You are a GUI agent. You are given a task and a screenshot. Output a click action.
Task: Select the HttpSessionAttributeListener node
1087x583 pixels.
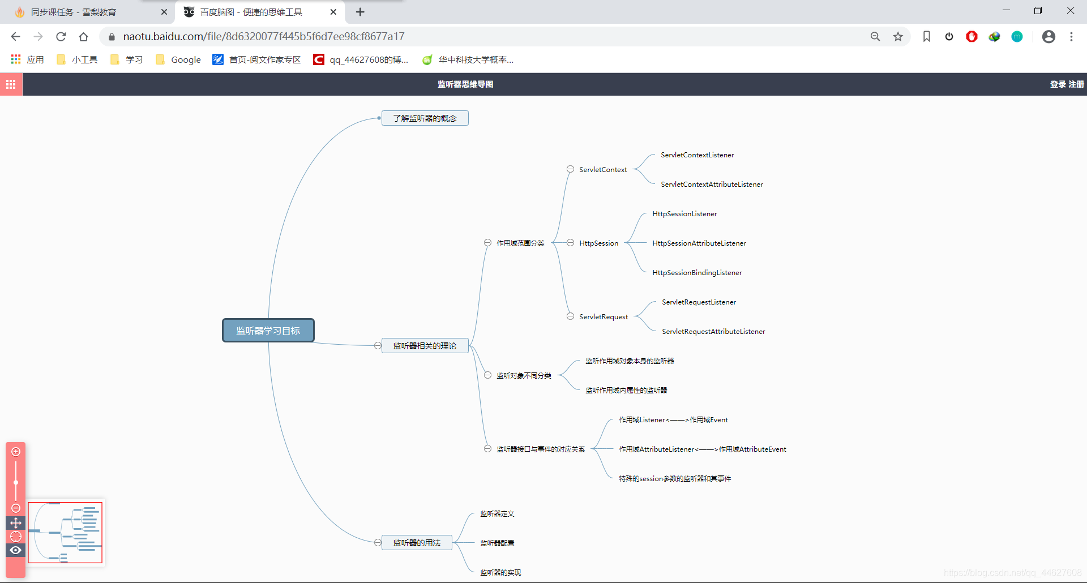tap(699, 243)
